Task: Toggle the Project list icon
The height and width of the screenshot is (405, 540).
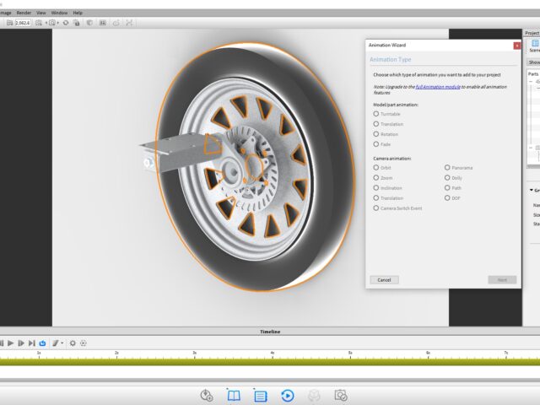Action: tap(261, 396)
